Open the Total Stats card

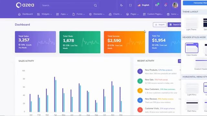(x=80, y=42)
